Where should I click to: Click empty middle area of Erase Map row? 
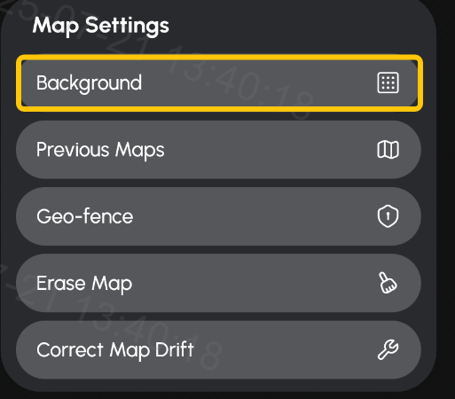click(255, 283)
